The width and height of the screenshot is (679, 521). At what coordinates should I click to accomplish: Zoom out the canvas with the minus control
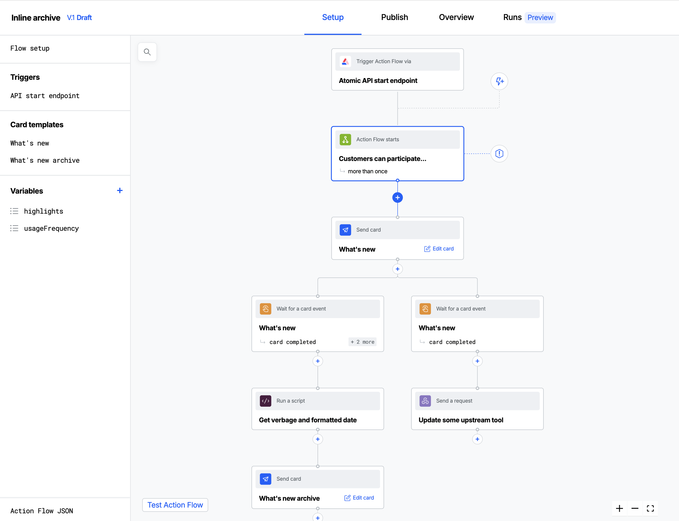pos(635,509)
